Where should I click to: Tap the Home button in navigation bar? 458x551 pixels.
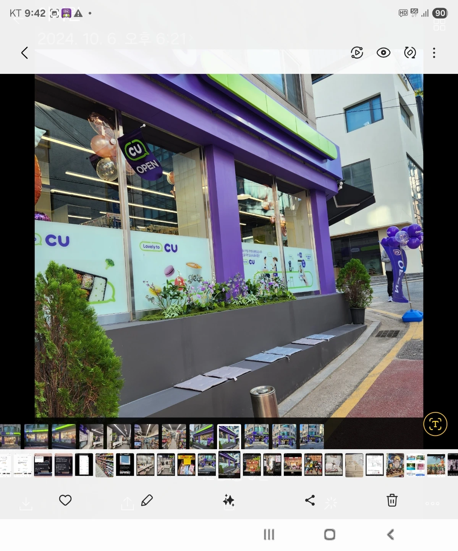(x=330, y=535)
